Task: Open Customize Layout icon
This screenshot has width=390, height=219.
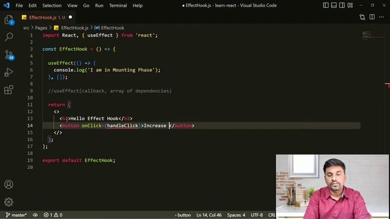Action: [350, 5]
